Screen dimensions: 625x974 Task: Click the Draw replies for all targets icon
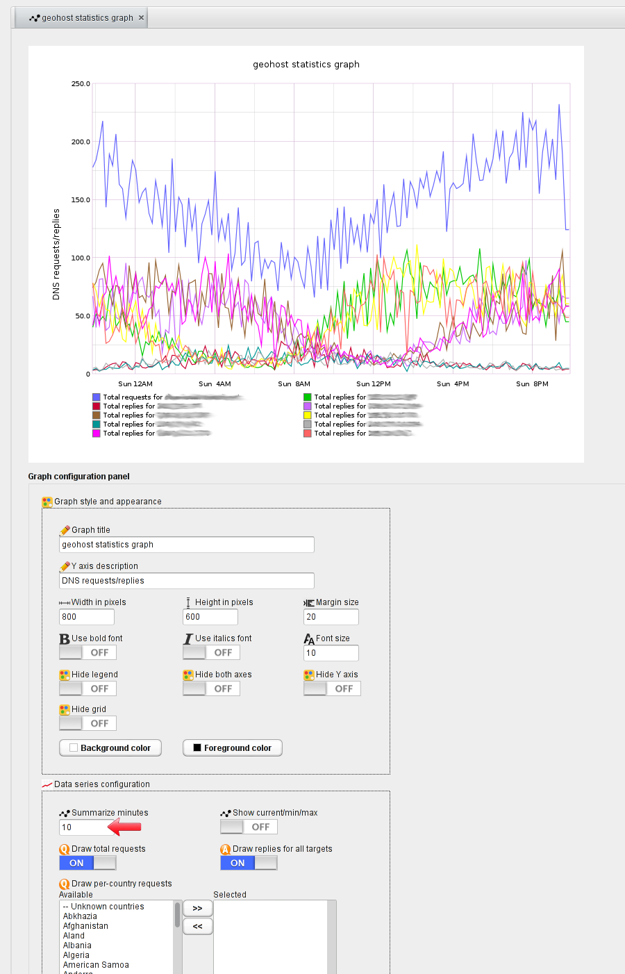tap(226, 849)
